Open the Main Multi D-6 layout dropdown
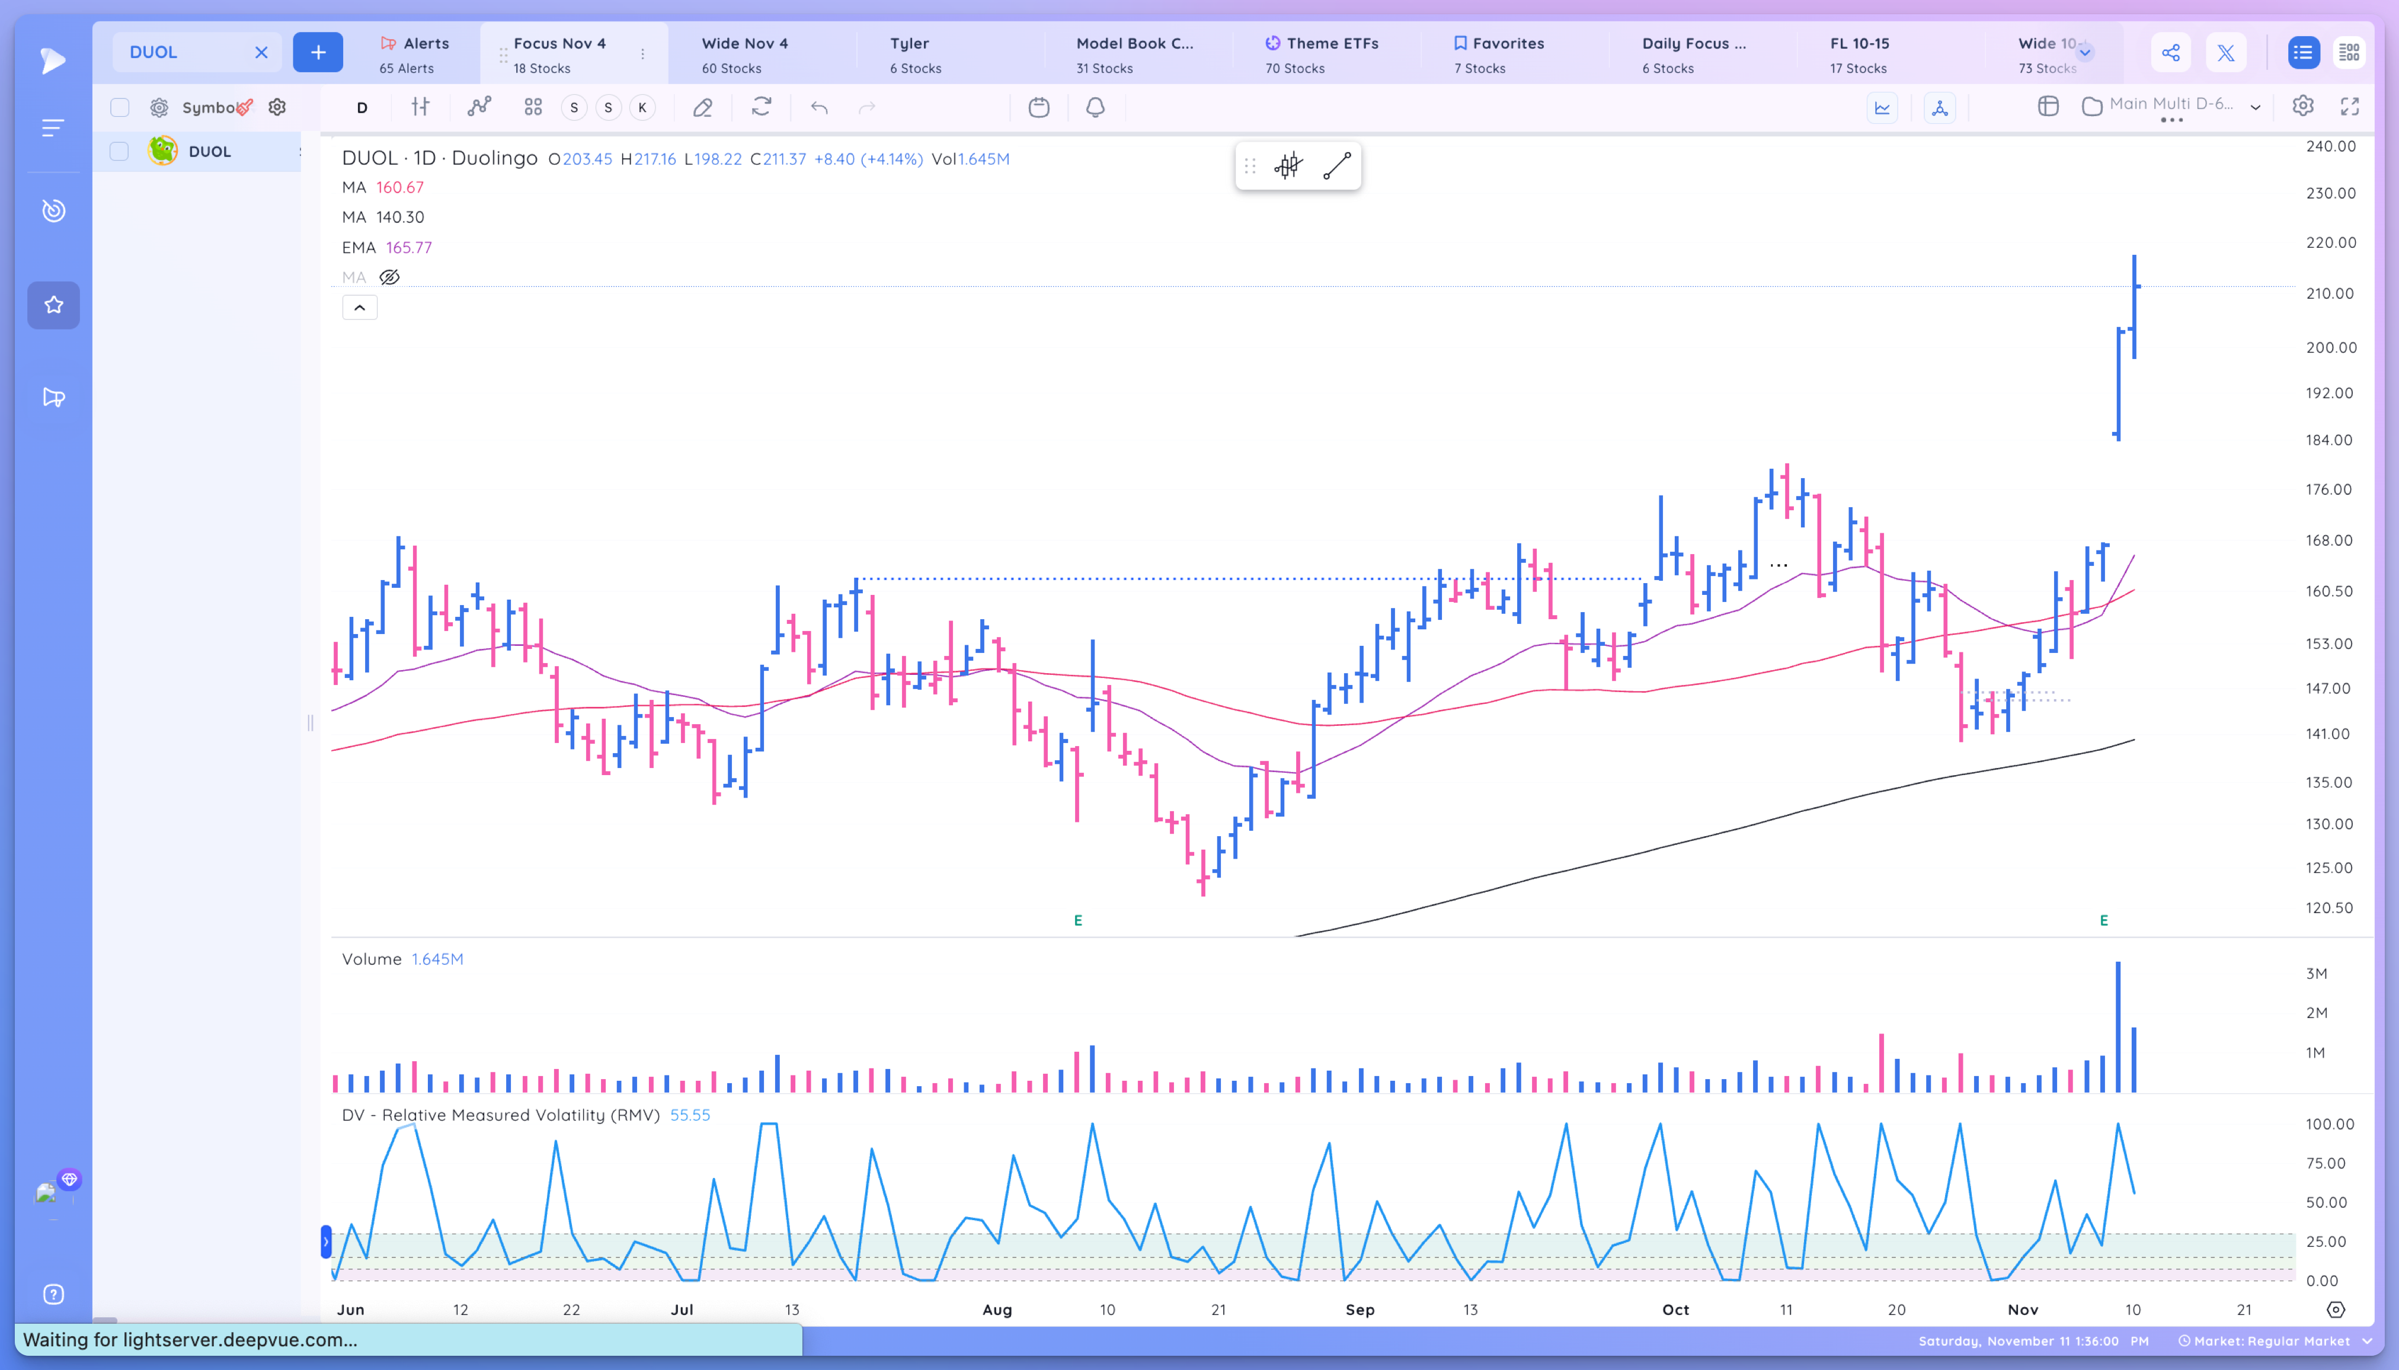The width and height of the screenshot is (2399, 1370). point(2171,106)
